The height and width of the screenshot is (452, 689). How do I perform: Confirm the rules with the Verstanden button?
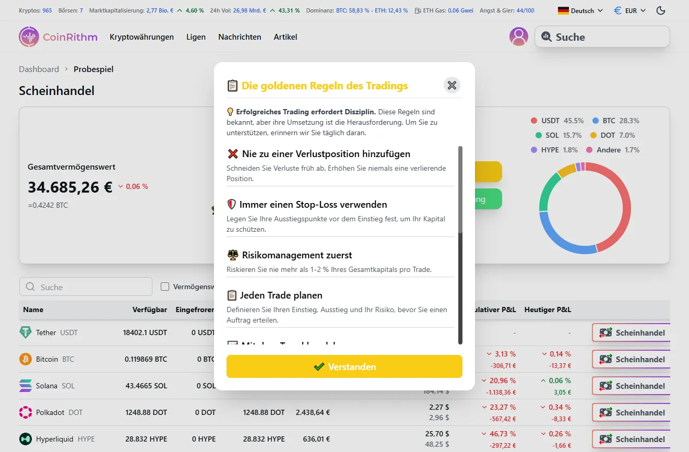(x=344, y=366)
